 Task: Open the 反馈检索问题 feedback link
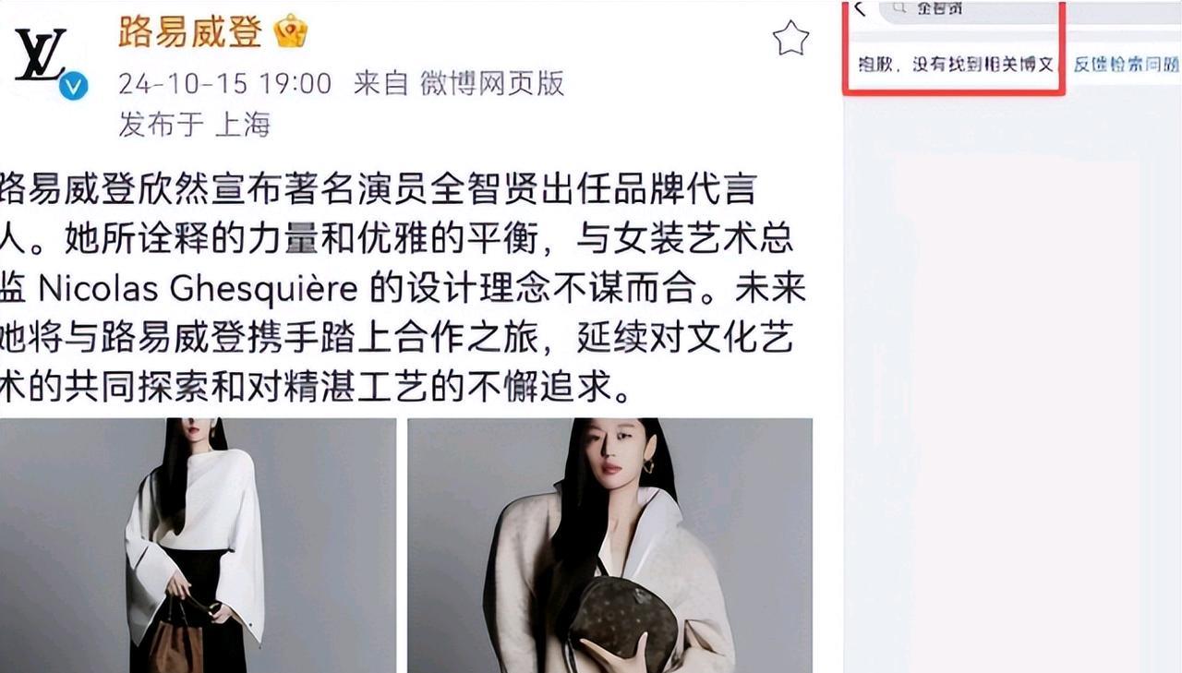tap(1126, 66)
